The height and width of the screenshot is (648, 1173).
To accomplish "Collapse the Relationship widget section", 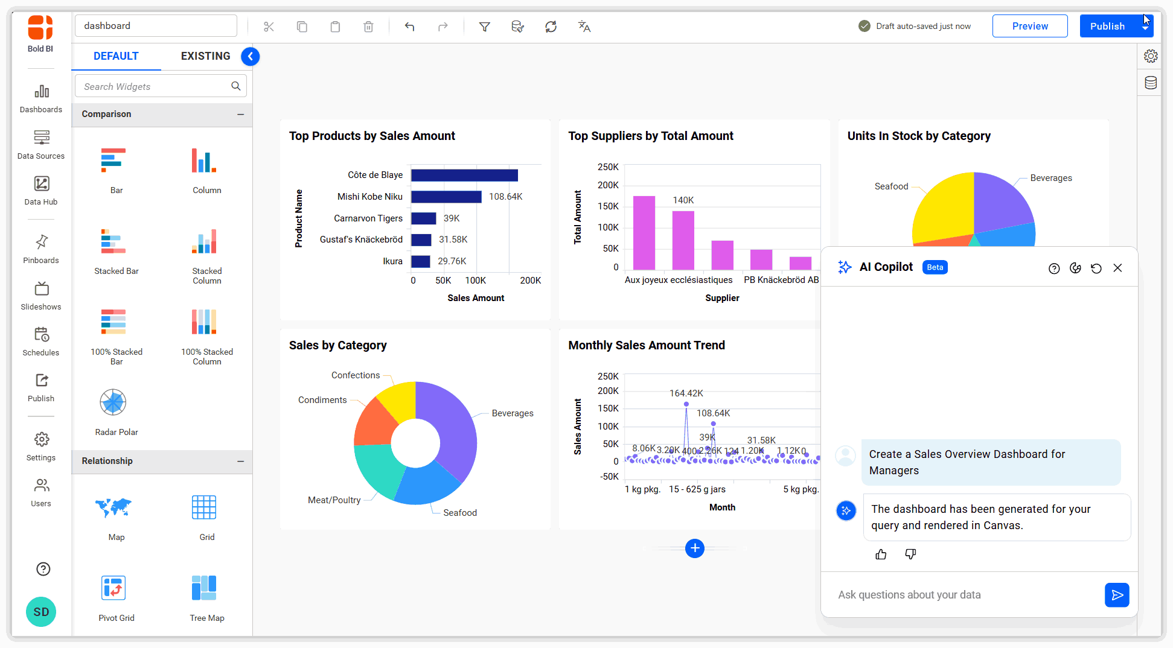I will pos(241,461).
